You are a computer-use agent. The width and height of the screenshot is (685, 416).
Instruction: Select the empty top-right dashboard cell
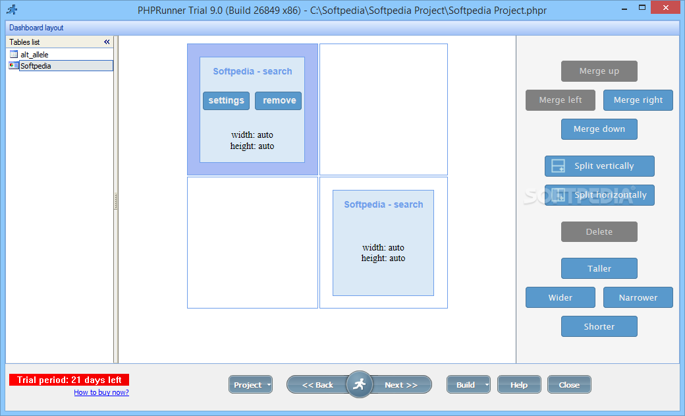point(383,109)
